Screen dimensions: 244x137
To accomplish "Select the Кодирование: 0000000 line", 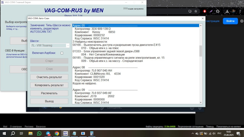I will tap(90, 99).
